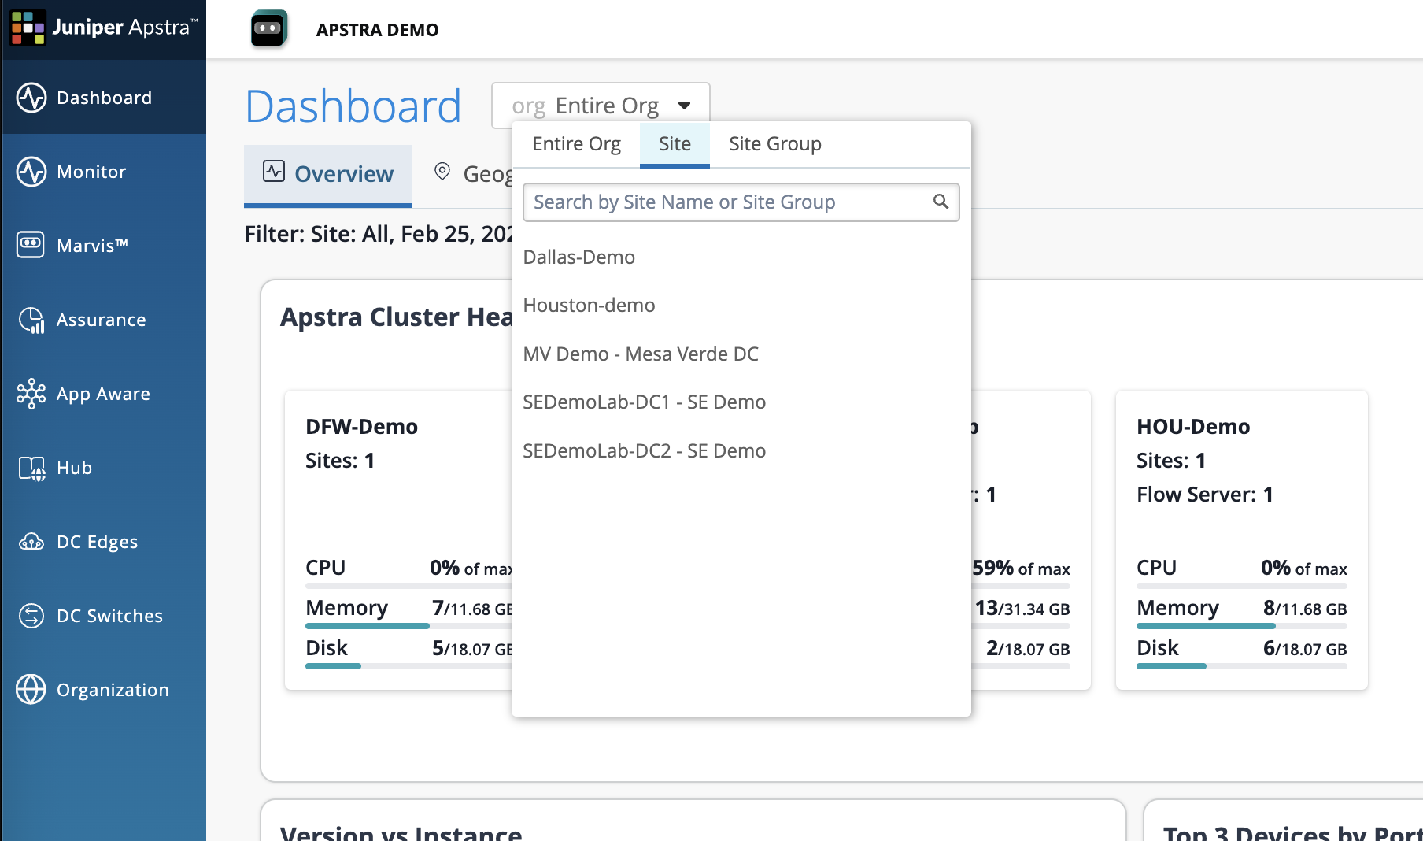Open Hub from its sidebar icon
The image size is (1423, 841).
tap(31, 468)
